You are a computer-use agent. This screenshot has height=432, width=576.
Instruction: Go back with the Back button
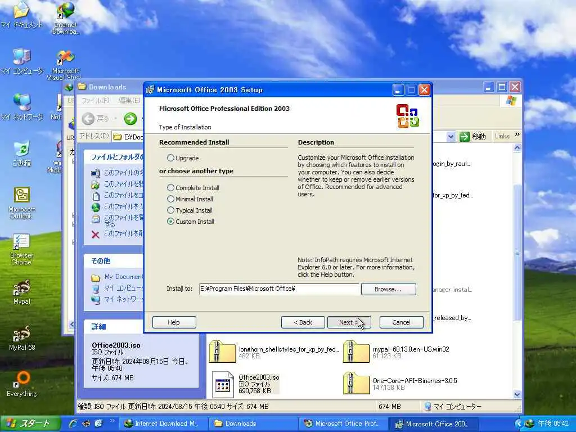pos(303,322)
